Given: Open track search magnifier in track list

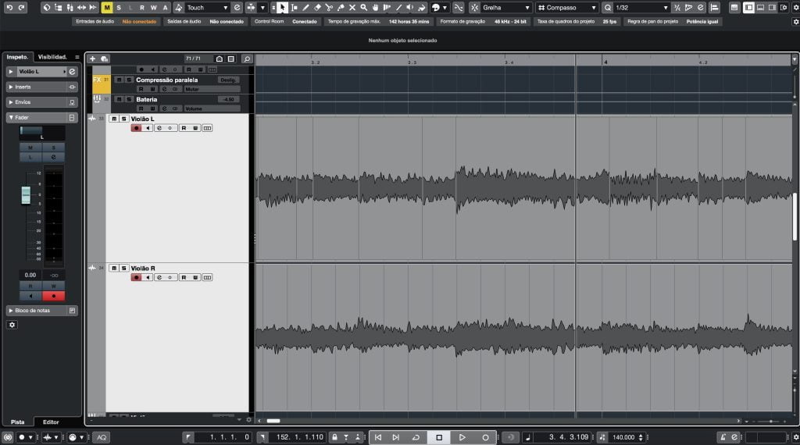Looking at the screenshot, I should pos(247,59).
